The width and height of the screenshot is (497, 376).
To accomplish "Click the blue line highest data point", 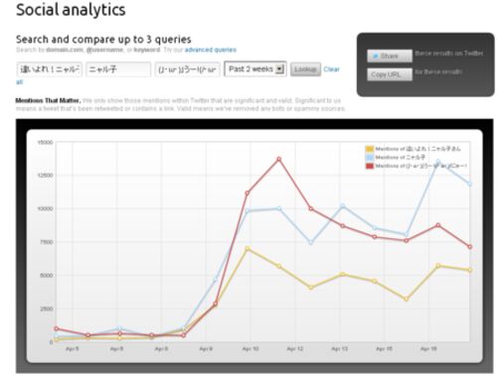I will pyautogui.click(x=438, y=162).
